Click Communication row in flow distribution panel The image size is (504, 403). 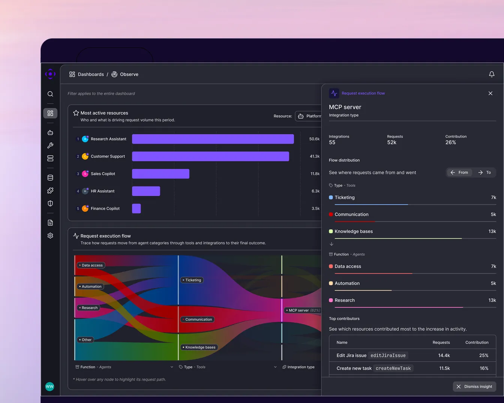tap(412, 216)
